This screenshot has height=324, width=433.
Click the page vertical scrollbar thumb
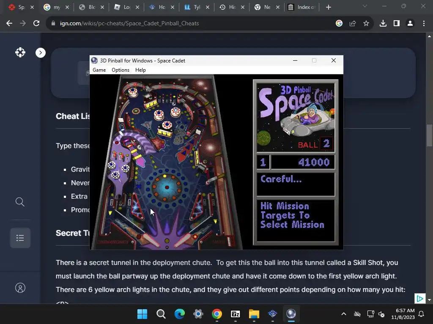(429, 135)
